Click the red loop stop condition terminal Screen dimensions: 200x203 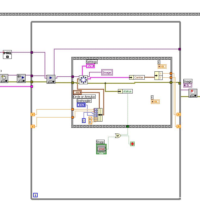132,144
